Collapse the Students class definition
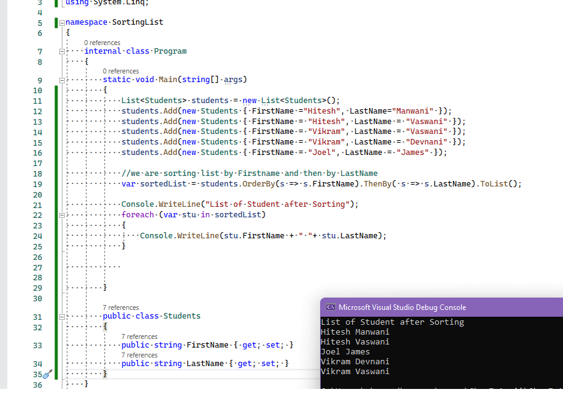This screenshot has width=563, height=405. click(61, 315)
